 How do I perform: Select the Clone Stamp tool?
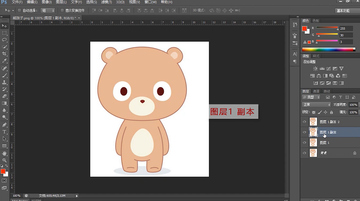point(5,82)
